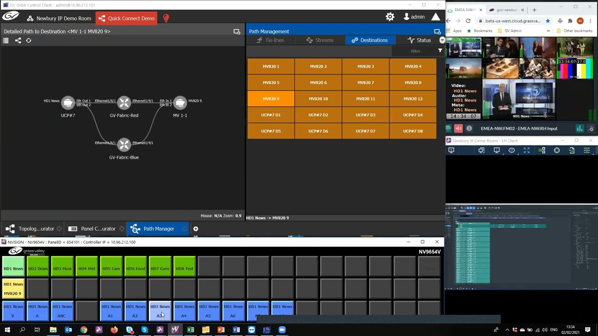Viewport: 598px width, 336px height.
Task: Expand the tab overflow dropdown arrow
Action: (442, 40)
